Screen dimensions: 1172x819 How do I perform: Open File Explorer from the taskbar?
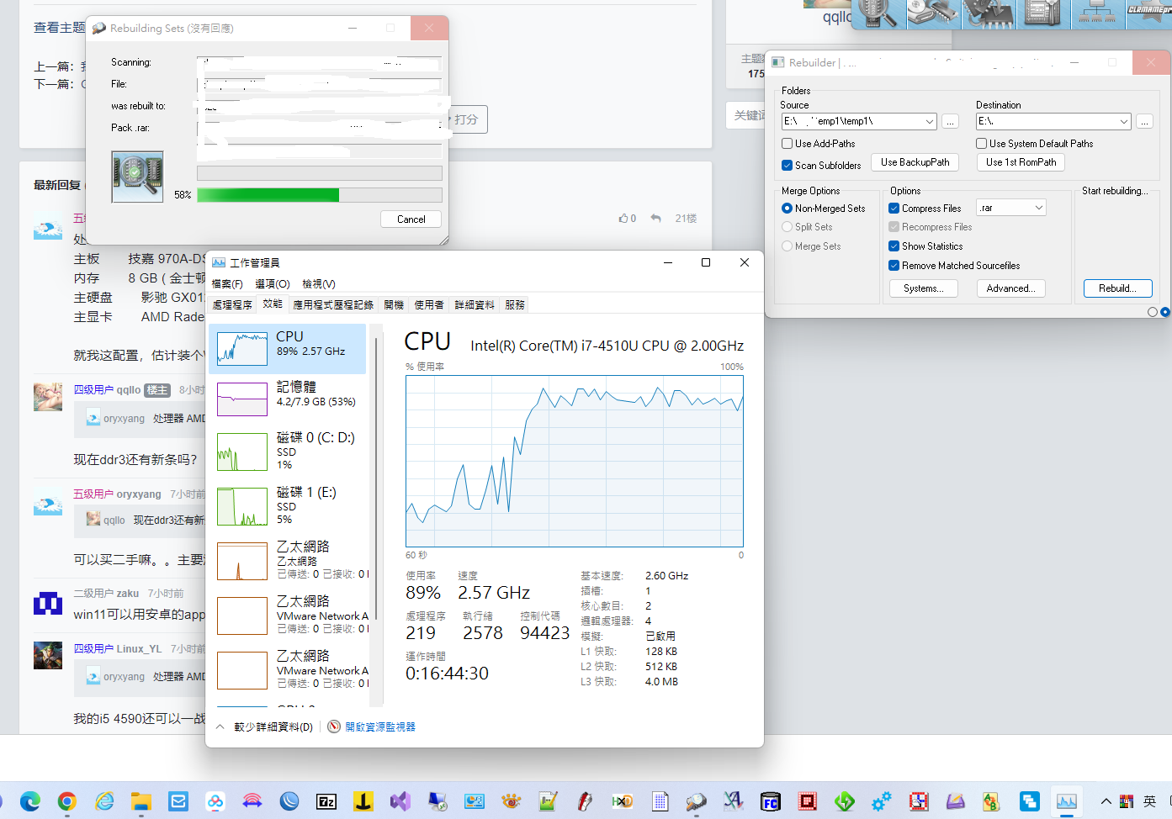[141, 801]
